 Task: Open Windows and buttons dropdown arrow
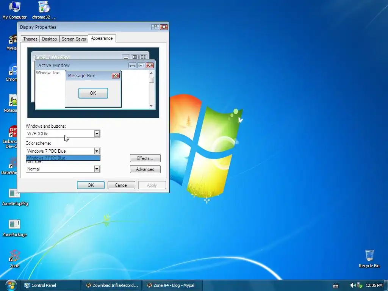tap(97, 134)
